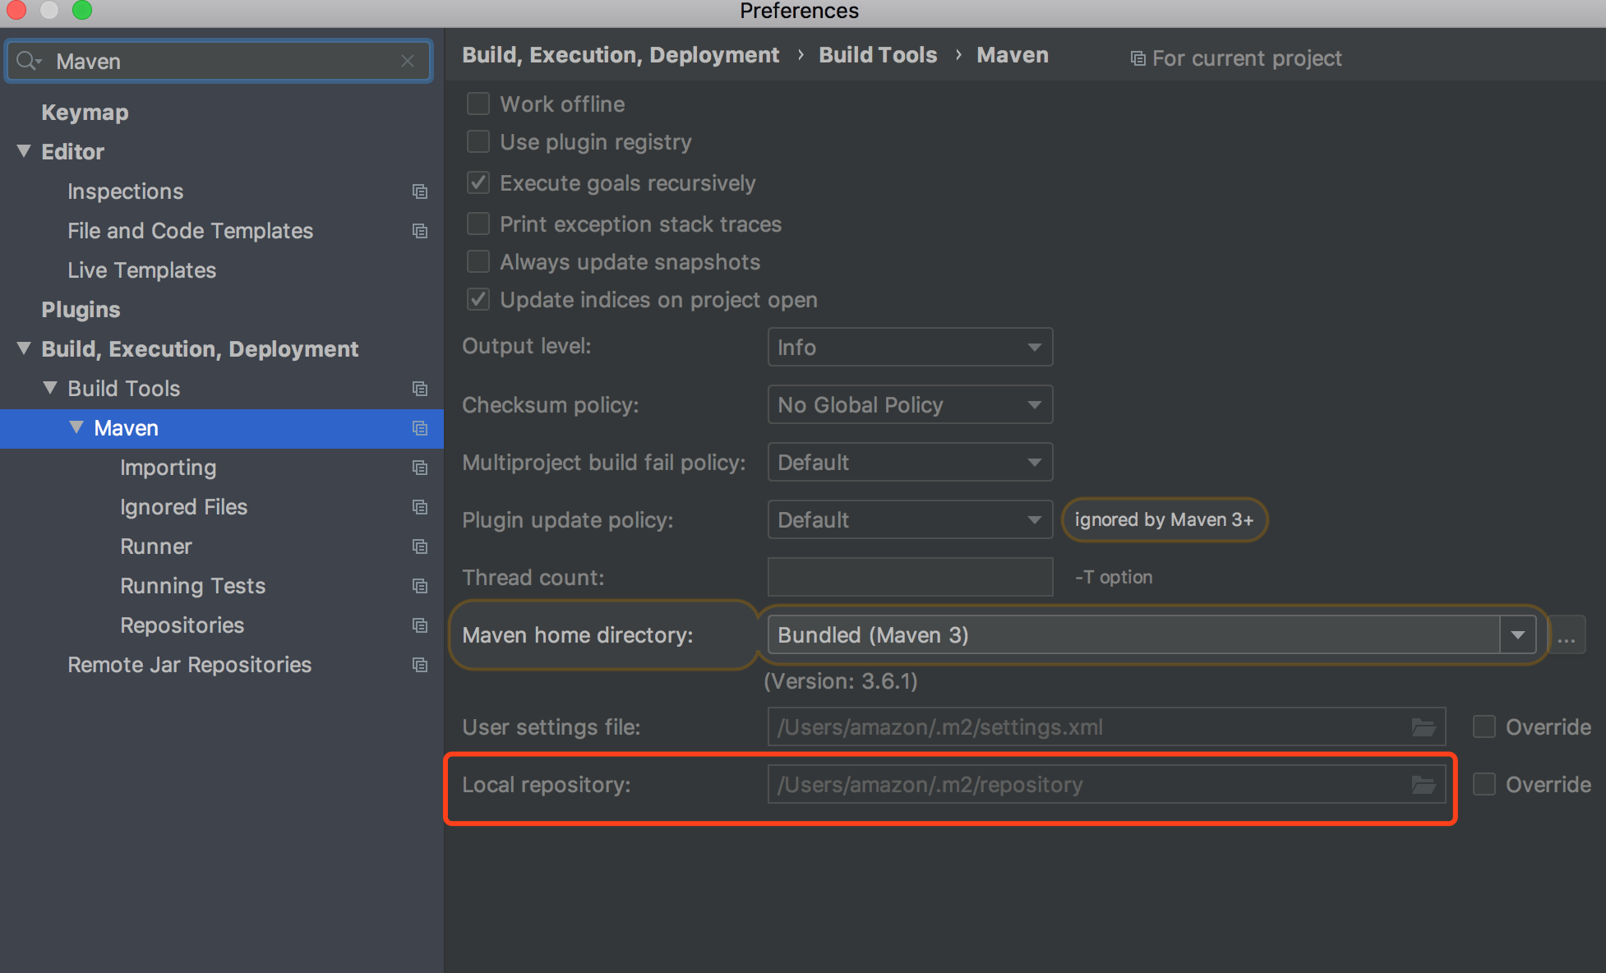Image resolution: width=1606 pixels, height=973 pixels.
Task: Click the For current project icon
Action: pos(1138,58)
